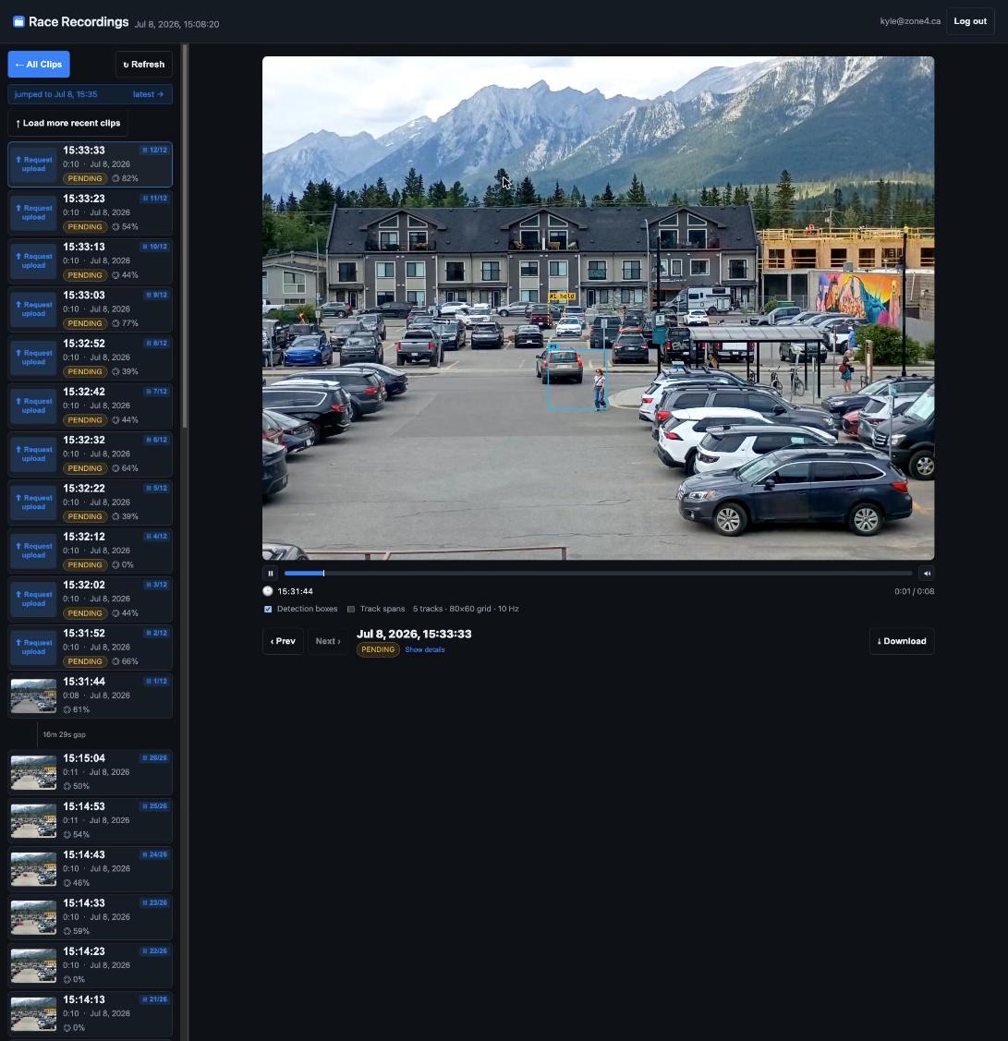This screenshot has width=1008, height=1041.
Task: Show details of the pending clip
Action: (425, 650)
